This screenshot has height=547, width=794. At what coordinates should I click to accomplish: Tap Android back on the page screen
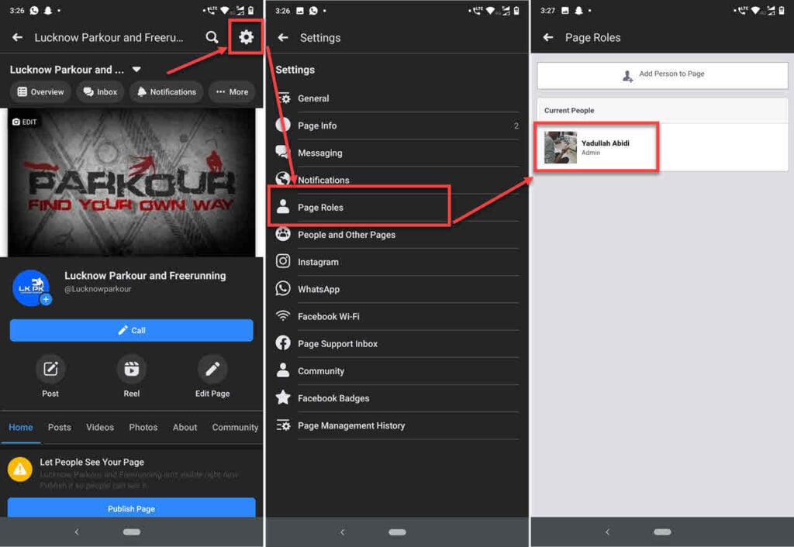[77, 532]
